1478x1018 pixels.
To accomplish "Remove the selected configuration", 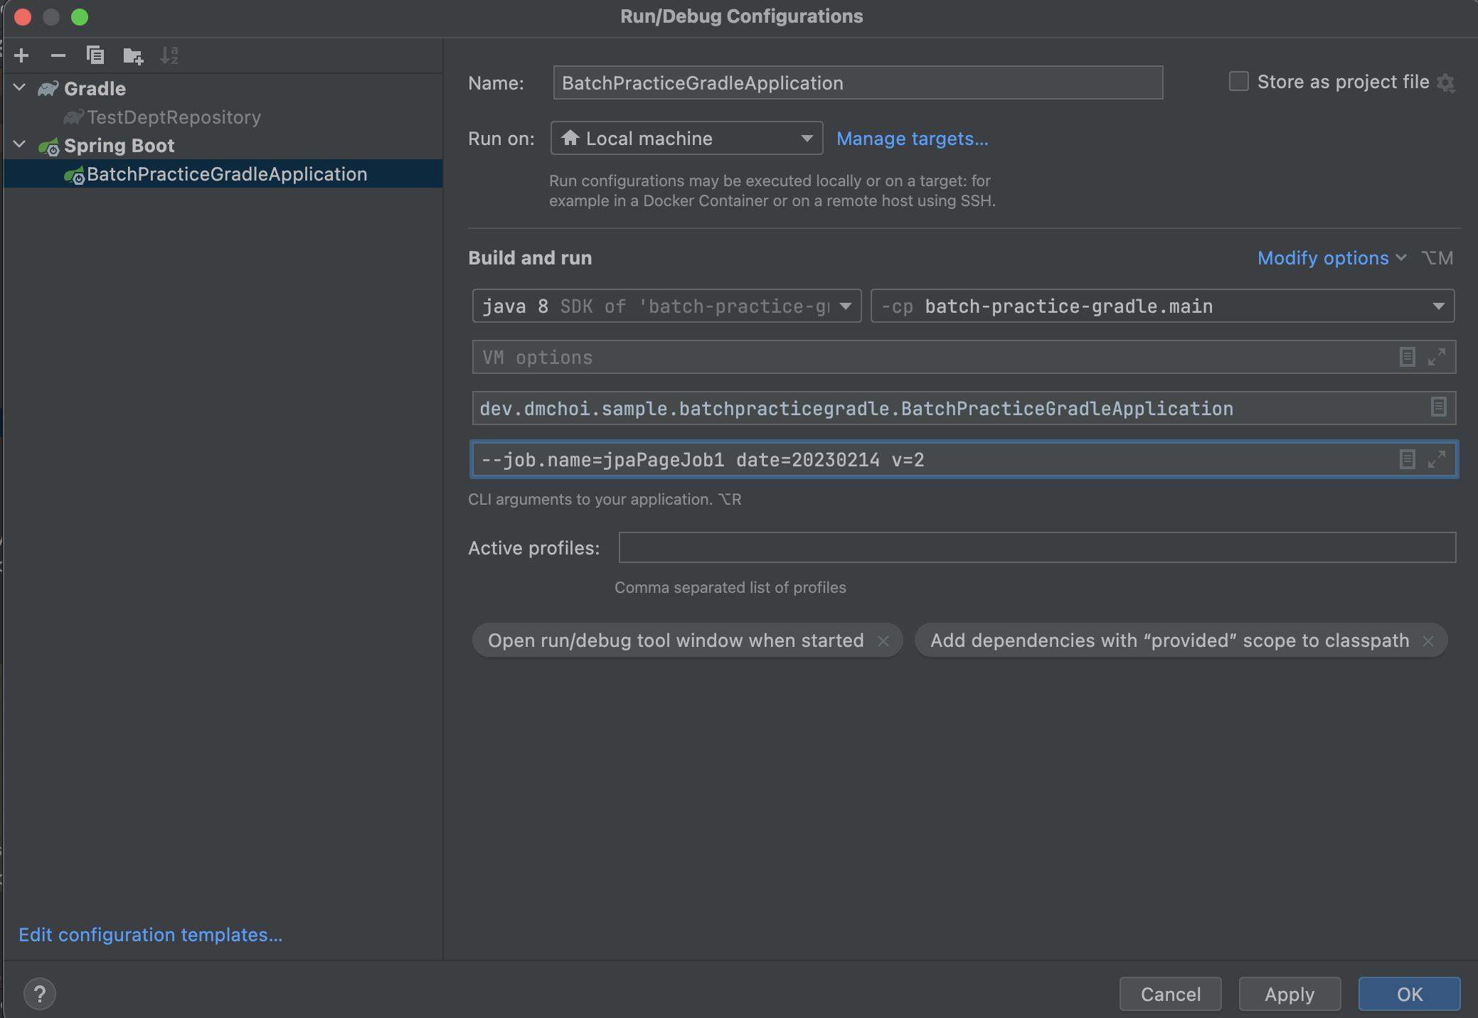I will [59, 55].
